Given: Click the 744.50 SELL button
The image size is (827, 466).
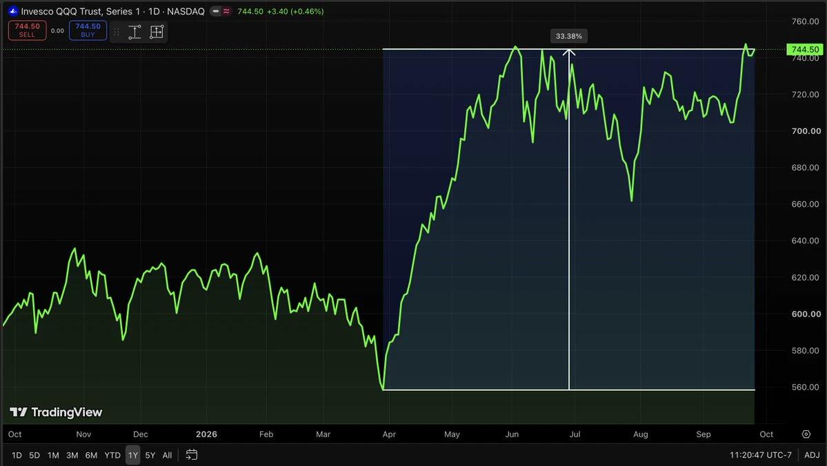Looking at the screenshot, I should click(x=27, y=30).
